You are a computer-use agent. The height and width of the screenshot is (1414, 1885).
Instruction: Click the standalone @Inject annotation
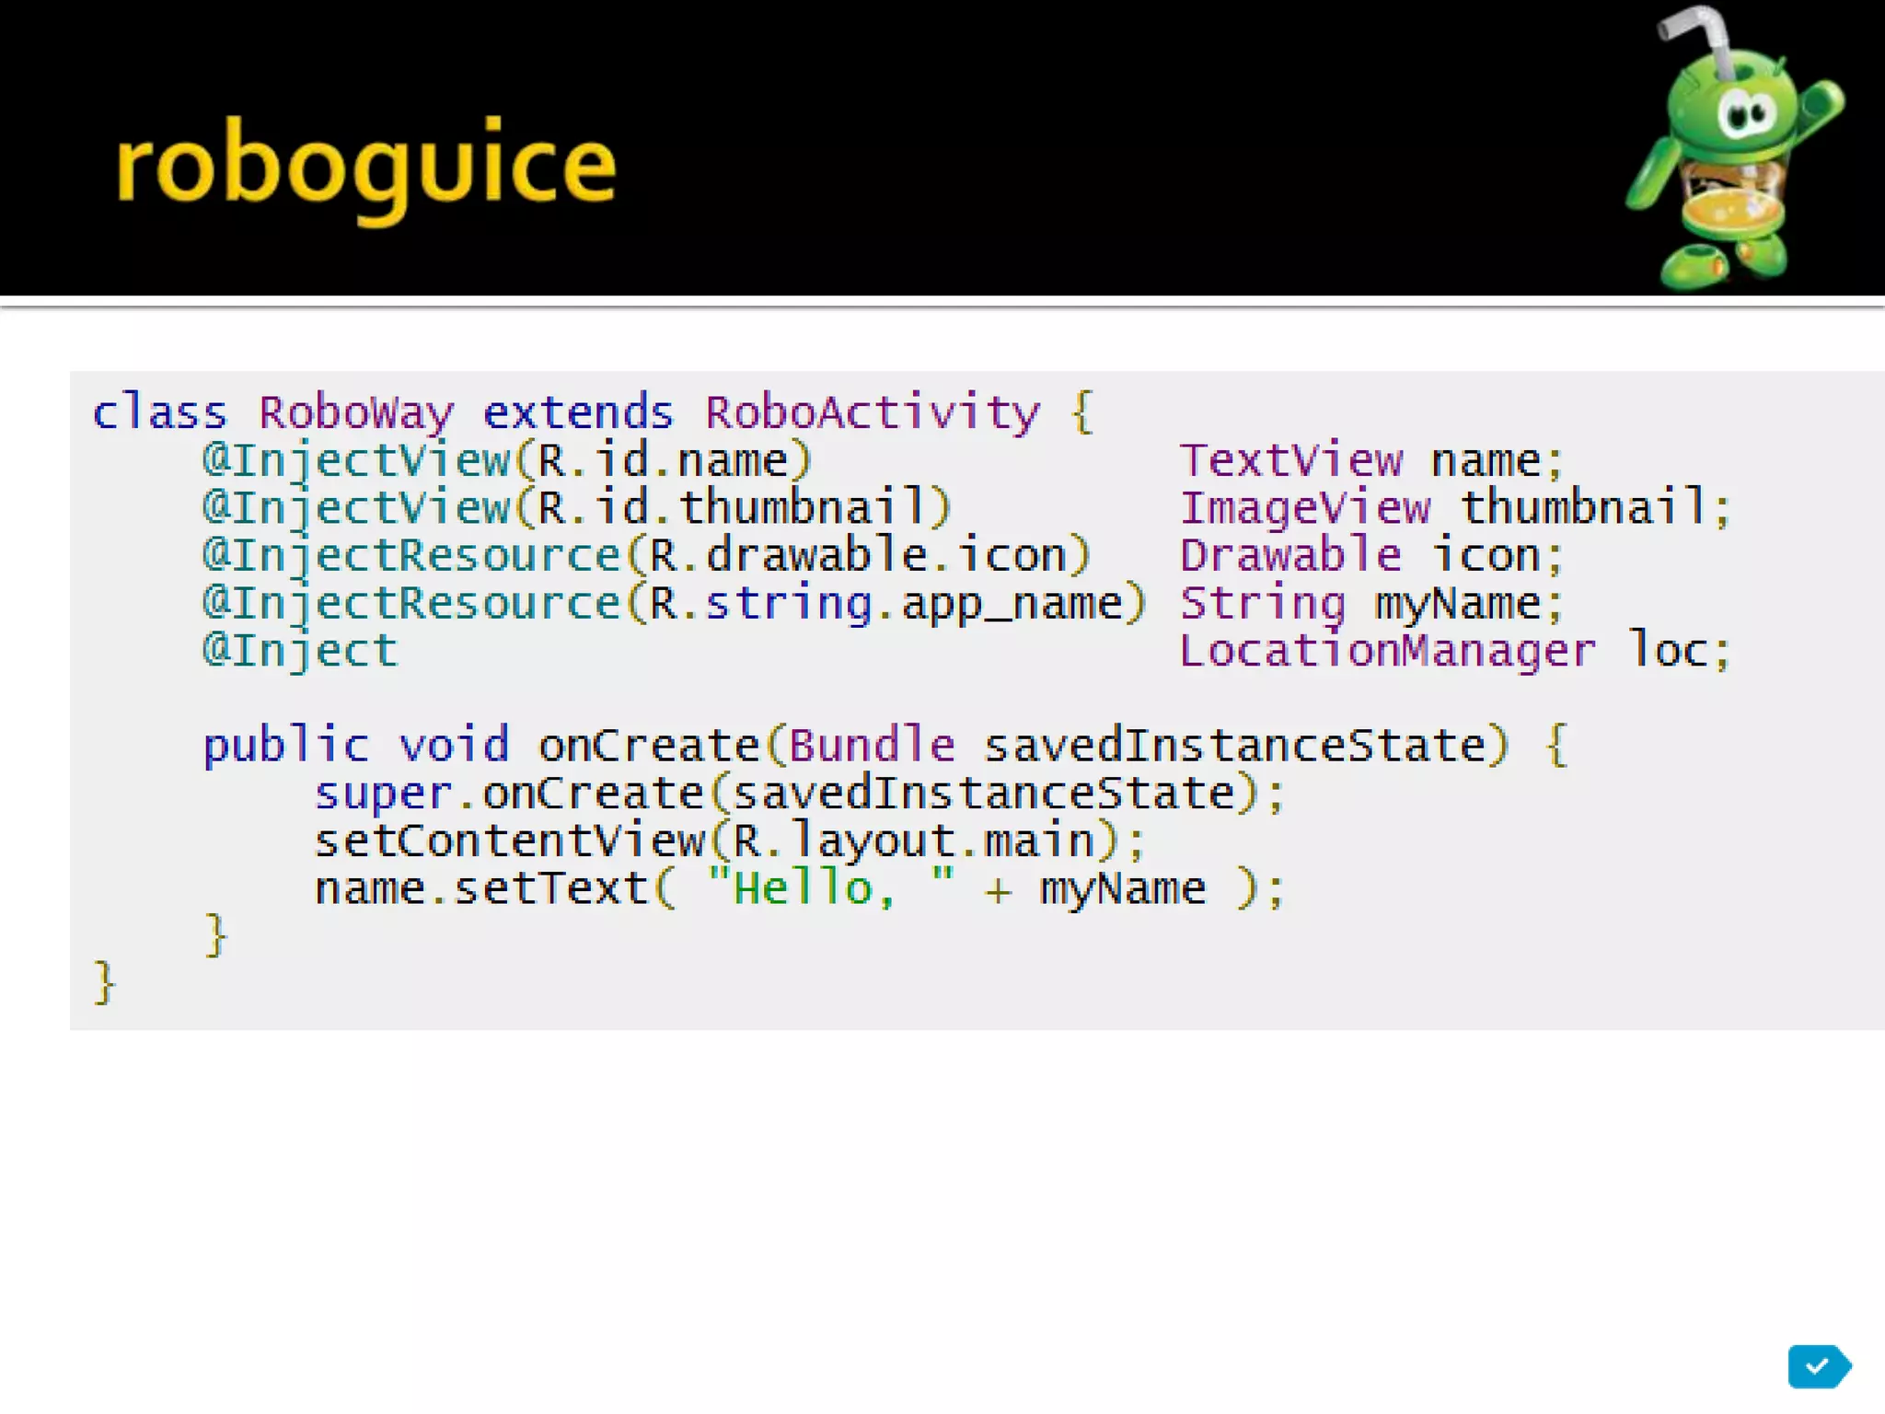coord(300,651)
